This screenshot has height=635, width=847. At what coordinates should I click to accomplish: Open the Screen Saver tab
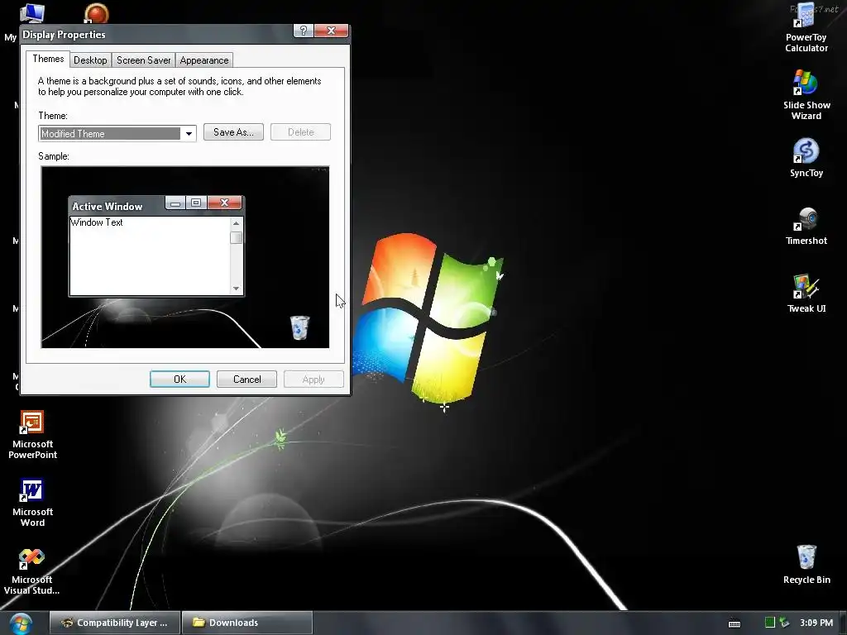click(144, 60)
